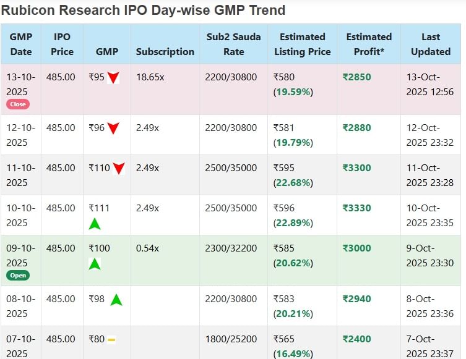Click the yellow dash icon beside ₹80 GMP

pyautogui.click(x=111, y=340)
